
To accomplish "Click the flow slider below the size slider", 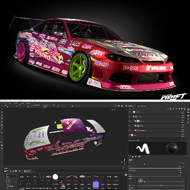I will [x=155, y=168].
